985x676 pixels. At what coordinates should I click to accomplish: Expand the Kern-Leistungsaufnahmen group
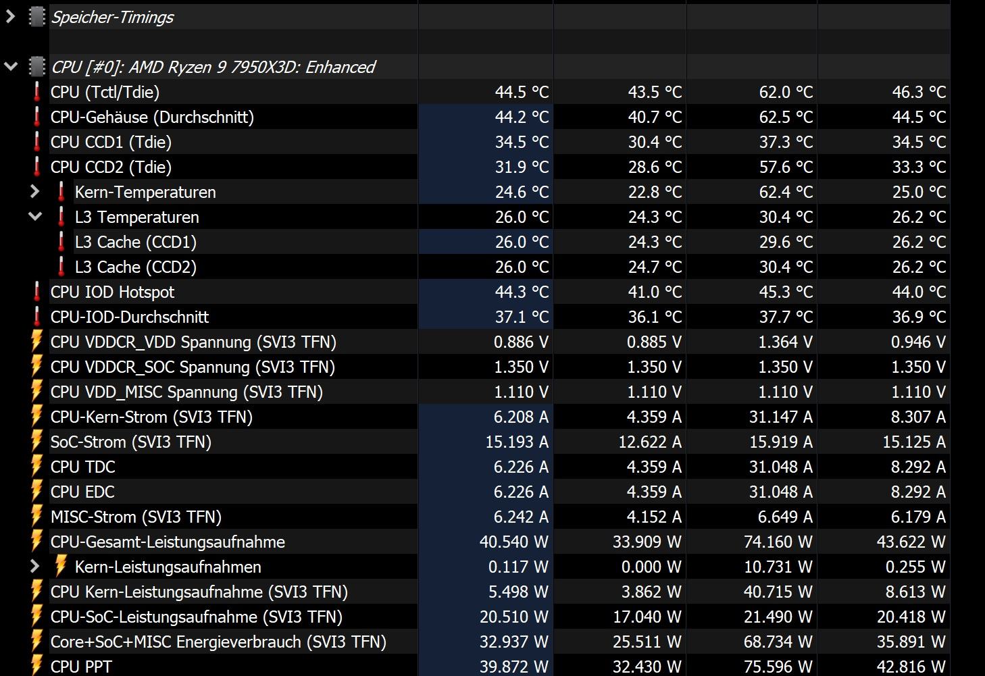pyautogui.click(x=35, y=567)
